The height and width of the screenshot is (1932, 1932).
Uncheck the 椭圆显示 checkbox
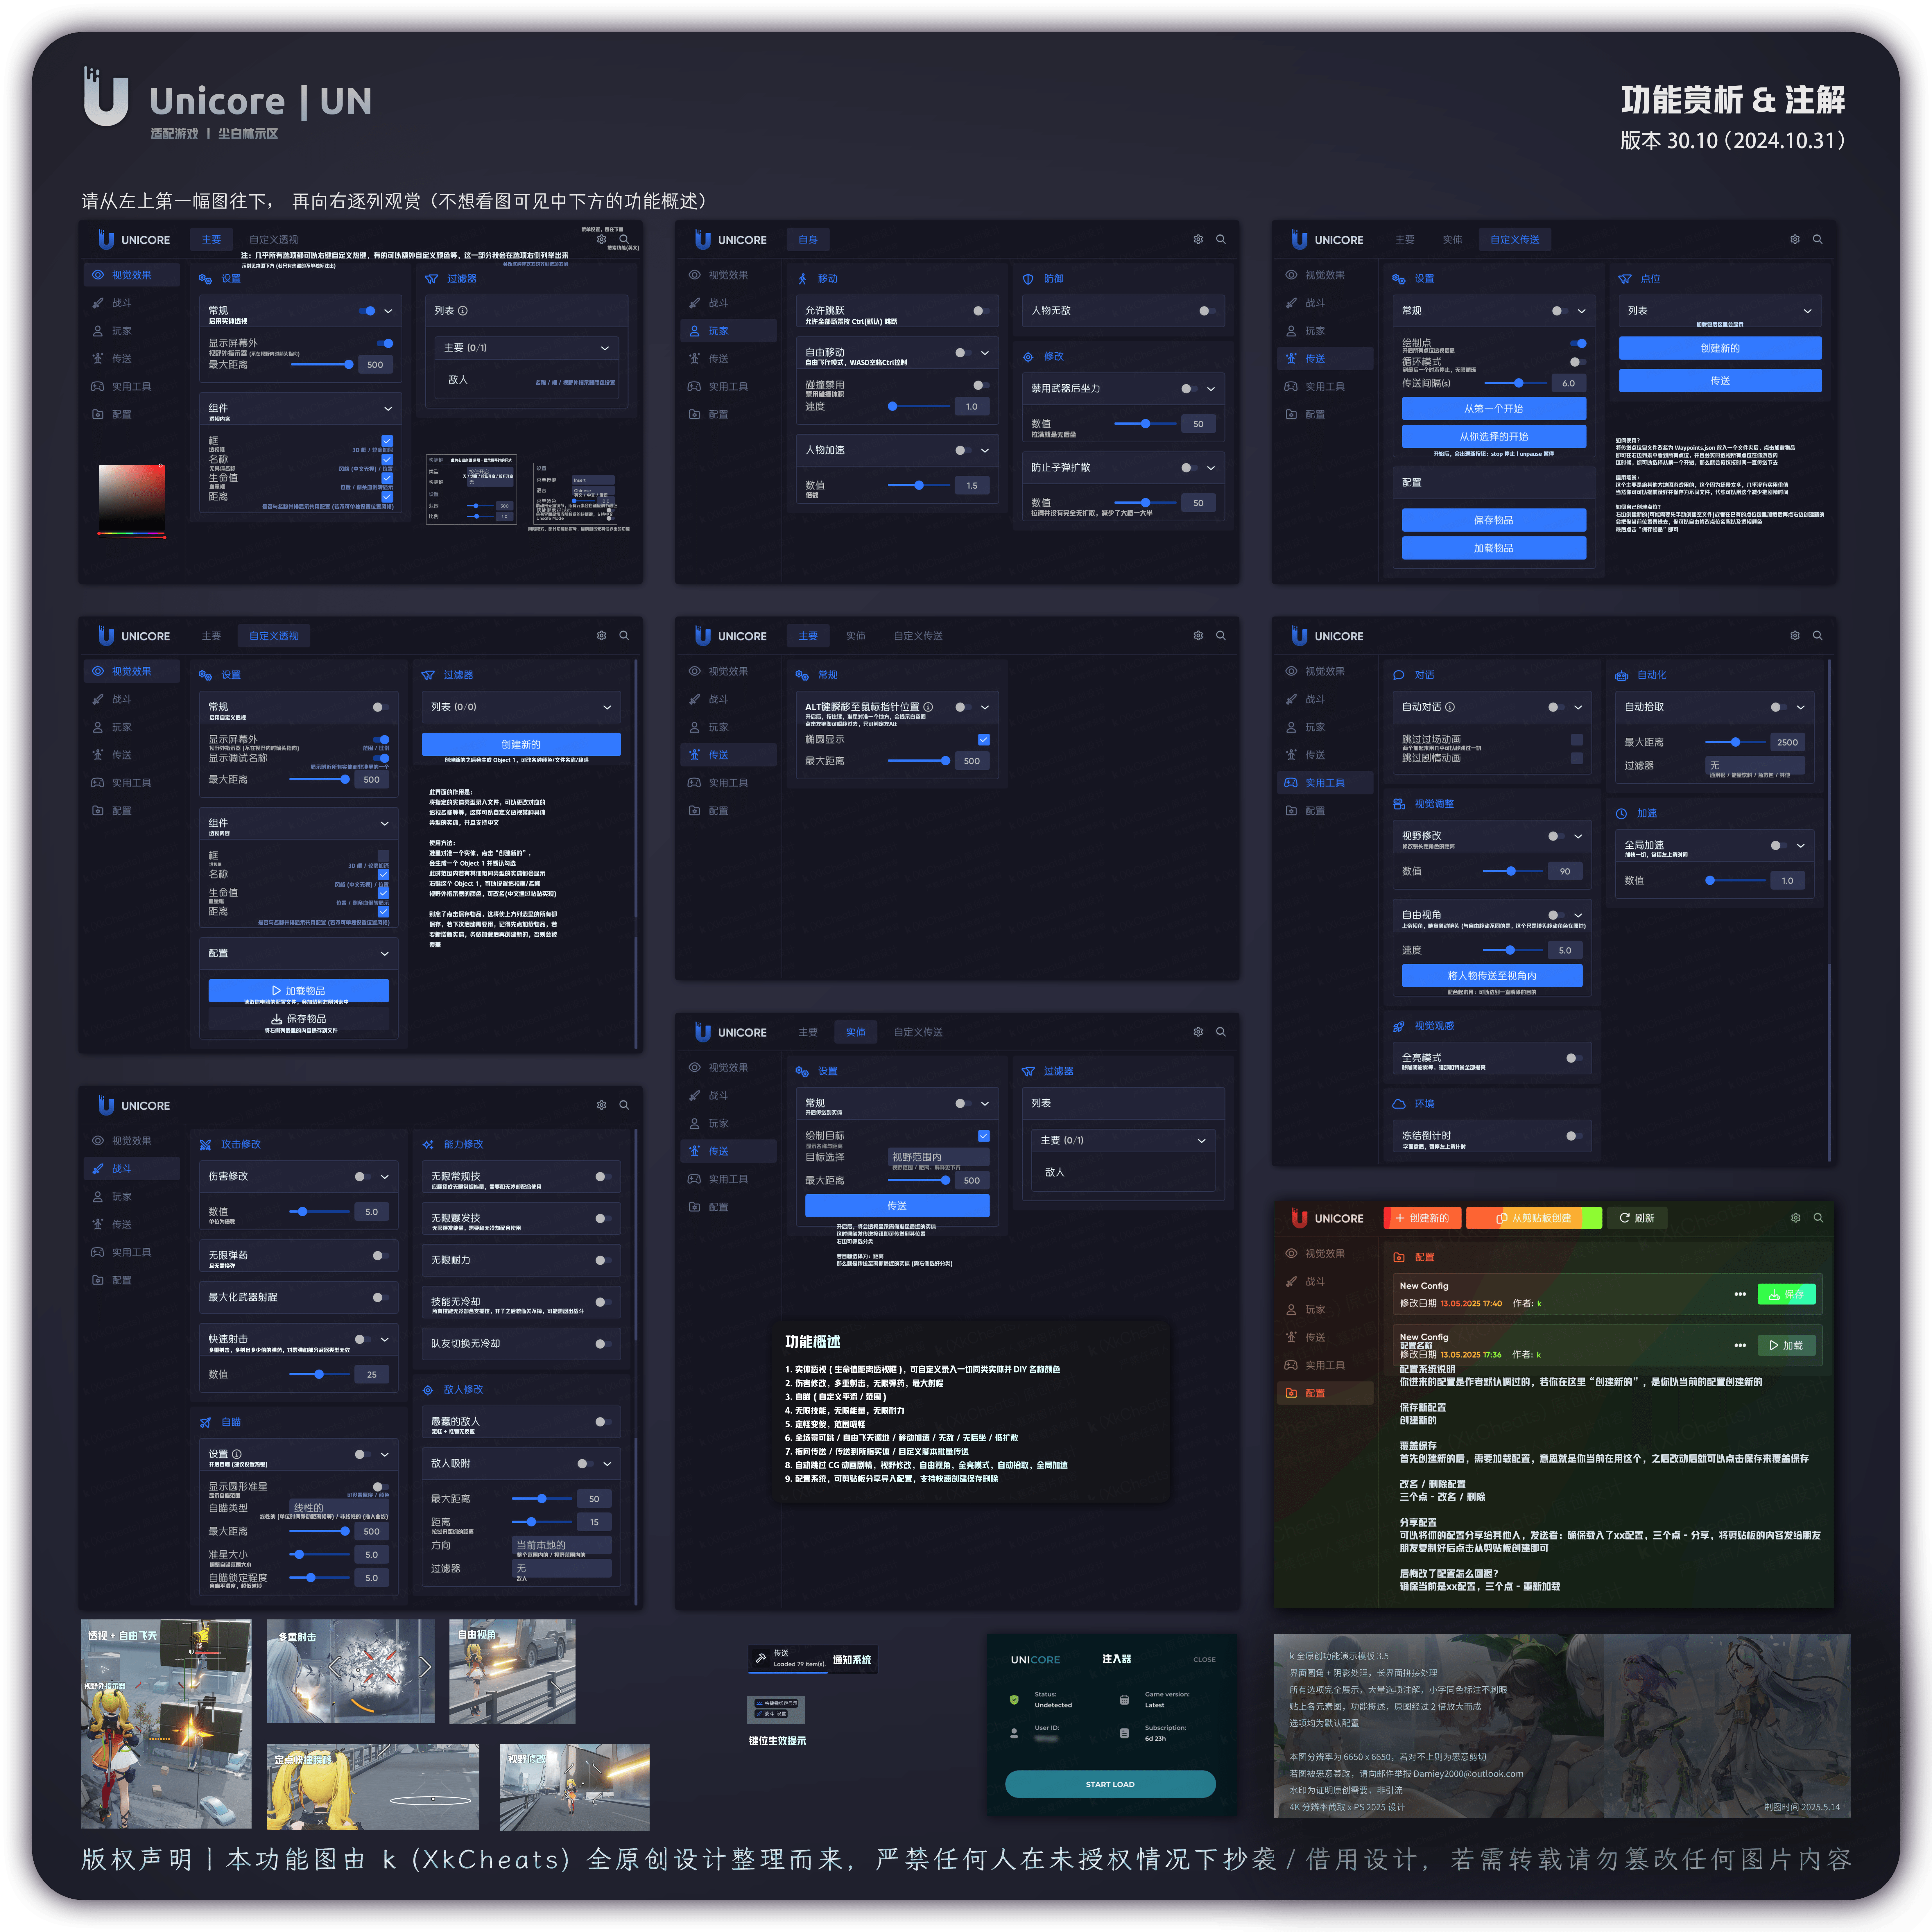click(x=984, y=740)
